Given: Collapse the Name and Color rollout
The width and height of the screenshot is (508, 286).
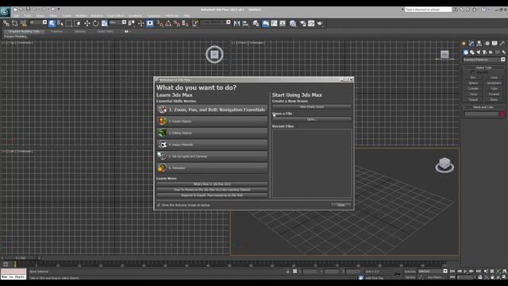Looking at the screenshot, I should pos(484,107).
